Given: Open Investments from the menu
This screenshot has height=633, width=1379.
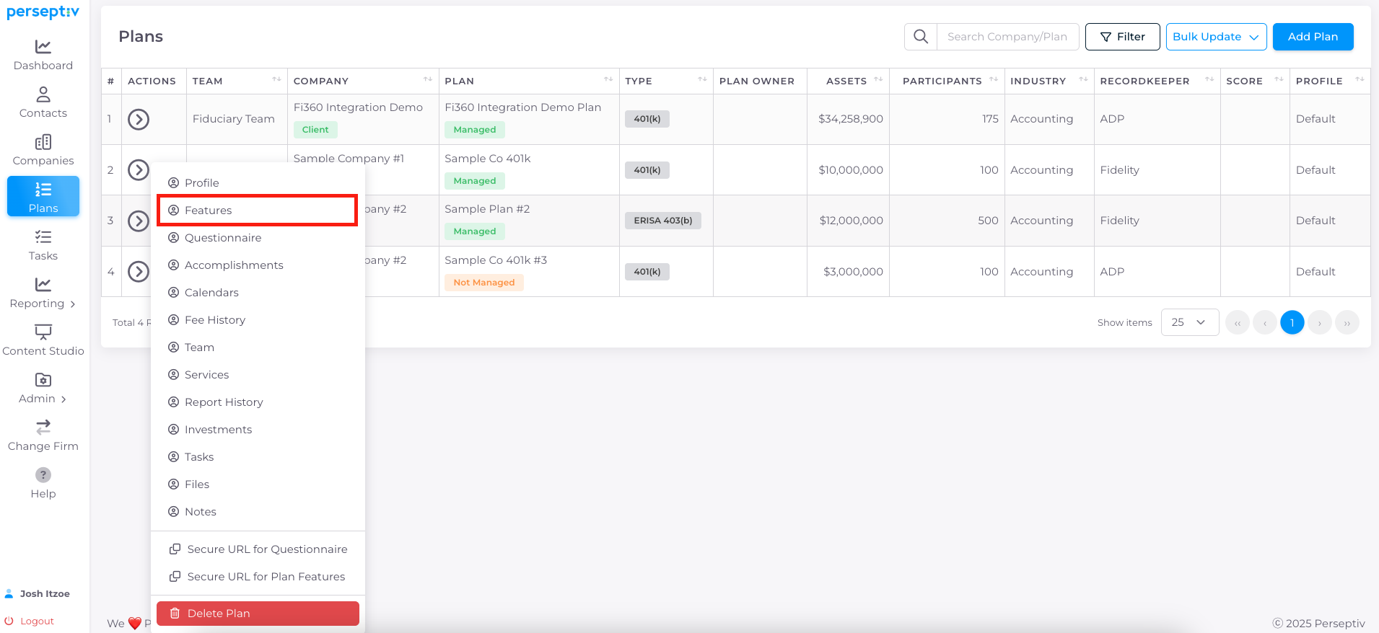Looking at the screenshot, I should 258,430.
